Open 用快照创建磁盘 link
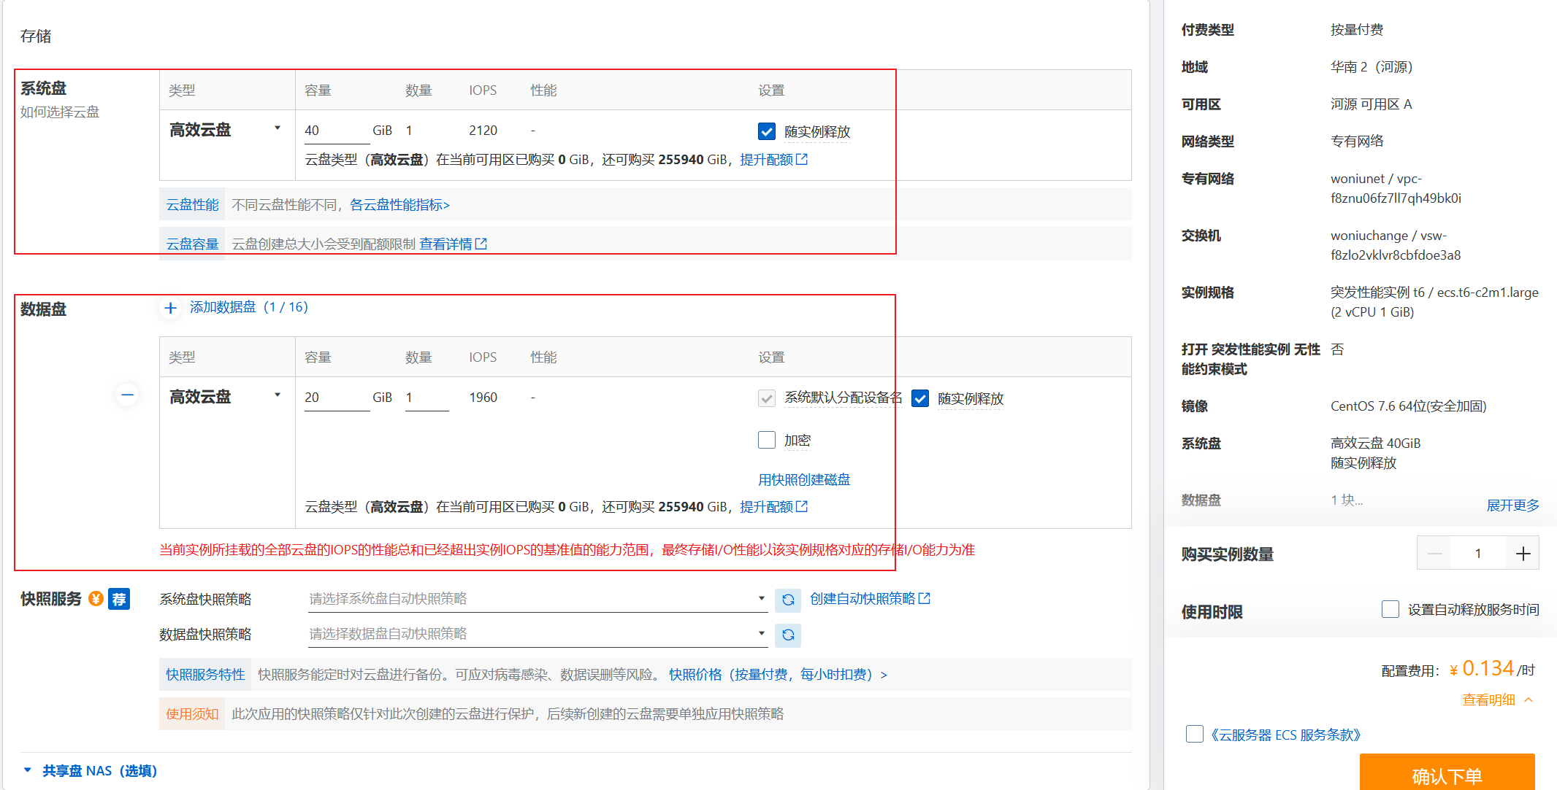Viewport: 1557px width, 790px height. (x=804, y=479)
